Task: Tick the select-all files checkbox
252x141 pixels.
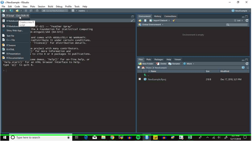Action: [139, 67]
